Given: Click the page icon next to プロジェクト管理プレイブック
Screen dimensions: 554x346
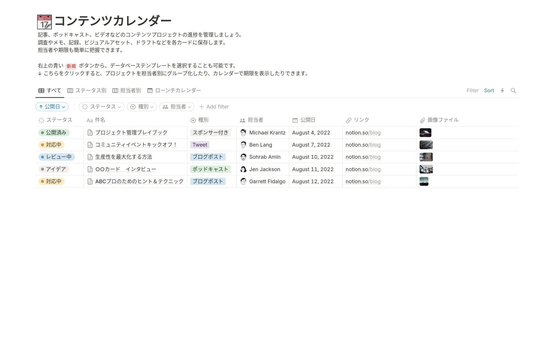Looking at the screenshot, I should point(90,132).
